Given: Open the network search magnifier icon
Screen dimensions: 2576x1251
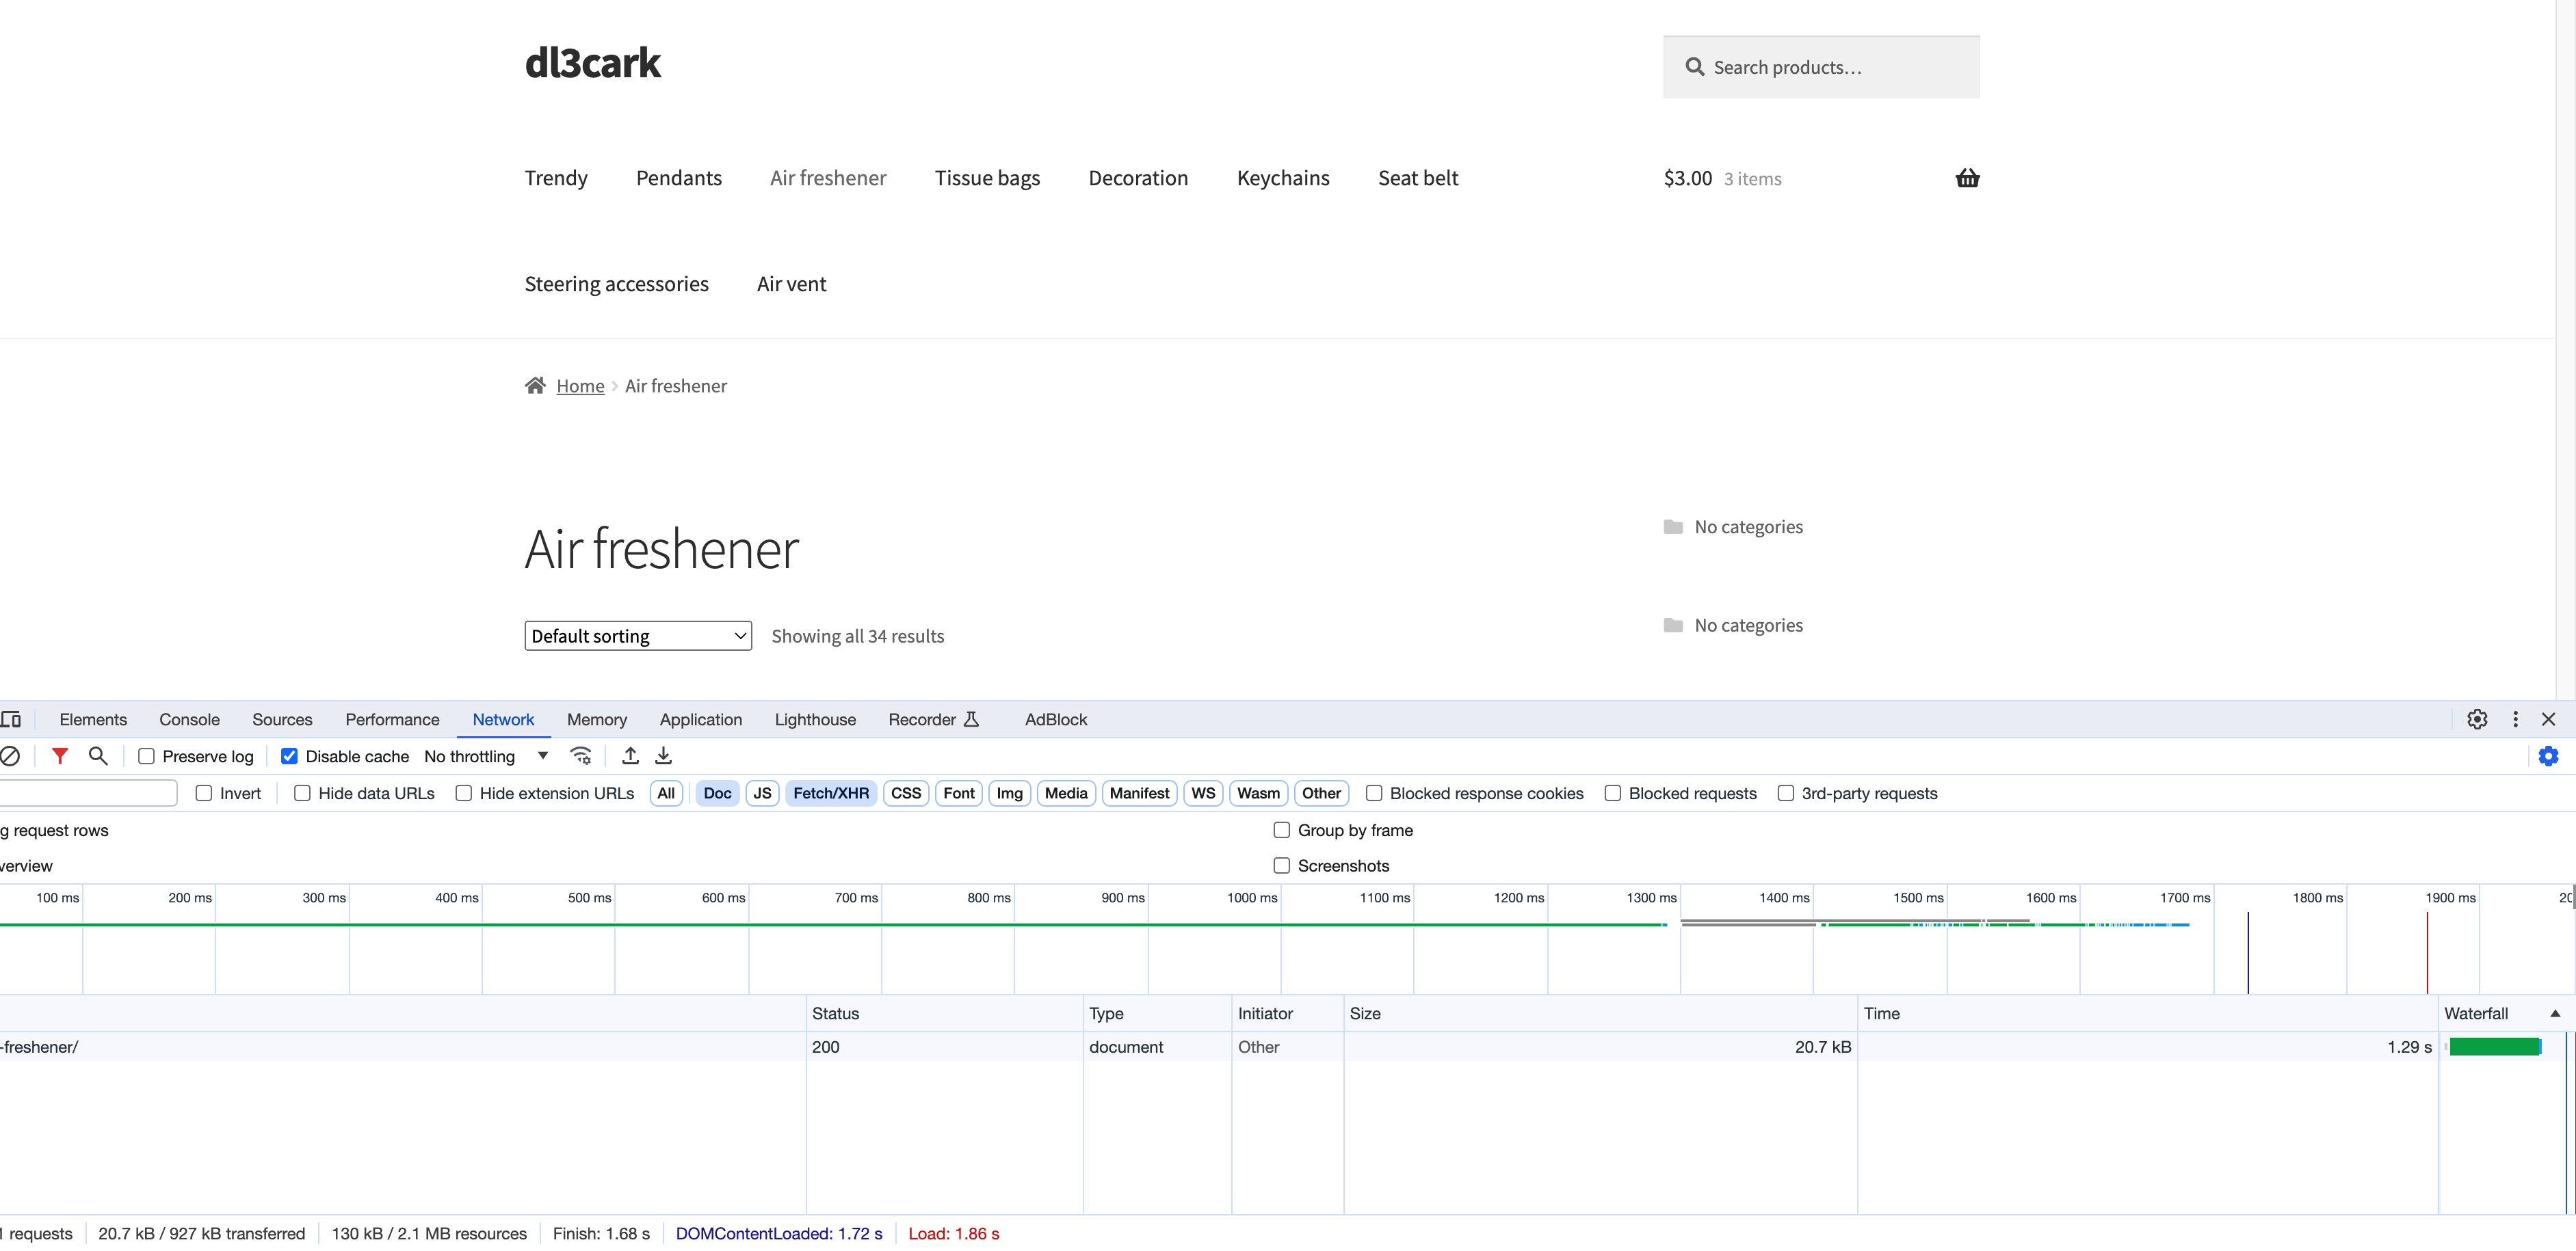Looking at the screenshot, I should [x=98, y=756].
